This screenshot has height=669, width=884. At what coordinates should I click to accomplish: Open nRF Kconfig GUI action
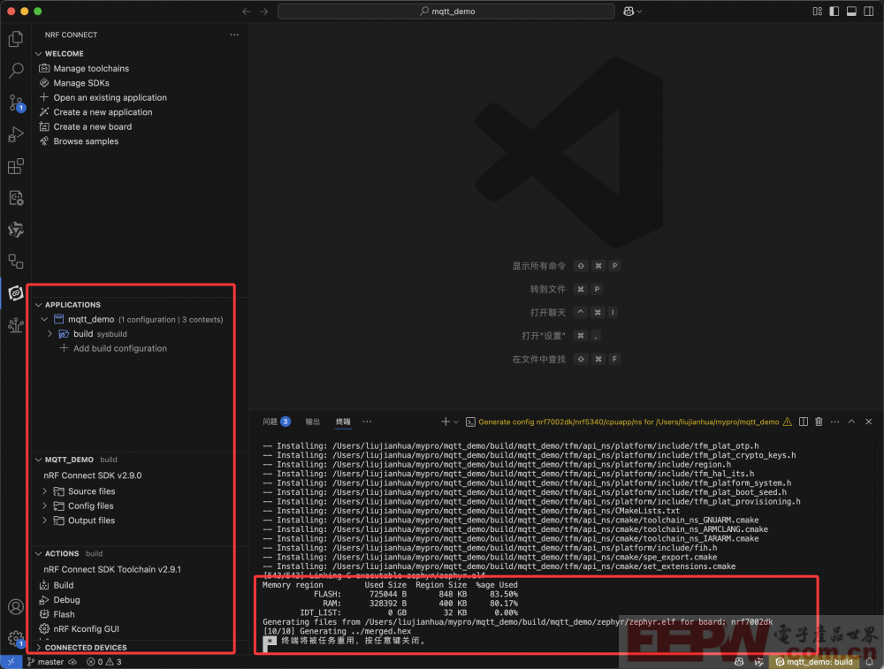click(x=86, y=629)
